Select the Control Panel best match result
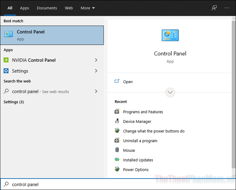The height and width of the screenshot is (190, 236). pyautogui.click(x=52, y=35)
